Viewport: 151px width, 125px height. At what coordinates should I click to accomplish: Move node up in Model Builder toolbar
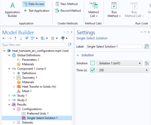coord(15,38)
